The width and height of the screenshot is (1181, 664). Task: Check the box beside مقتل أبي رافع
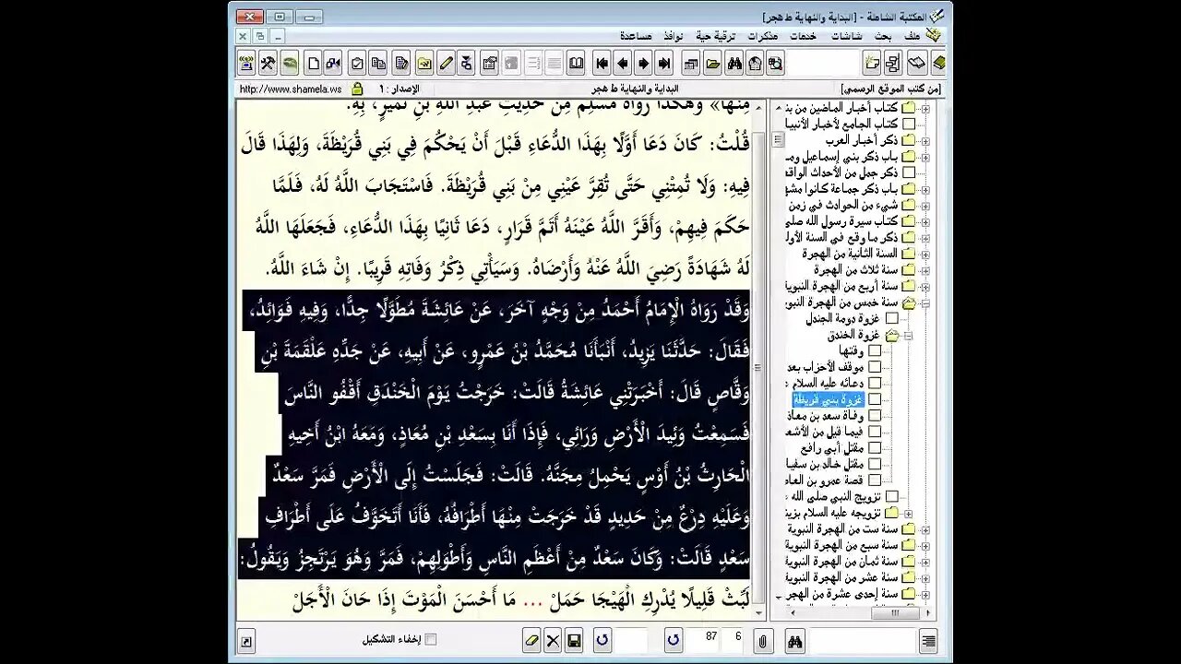coord(875,447)
